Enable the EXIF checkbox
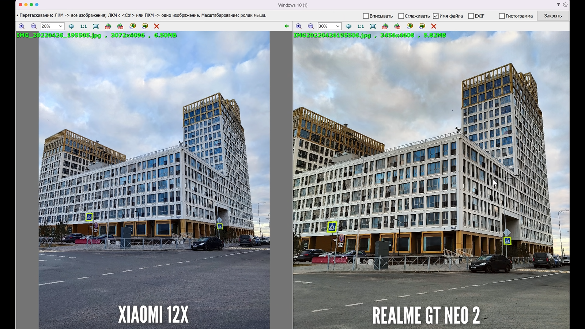585x329 pixels. coord(471,16)
